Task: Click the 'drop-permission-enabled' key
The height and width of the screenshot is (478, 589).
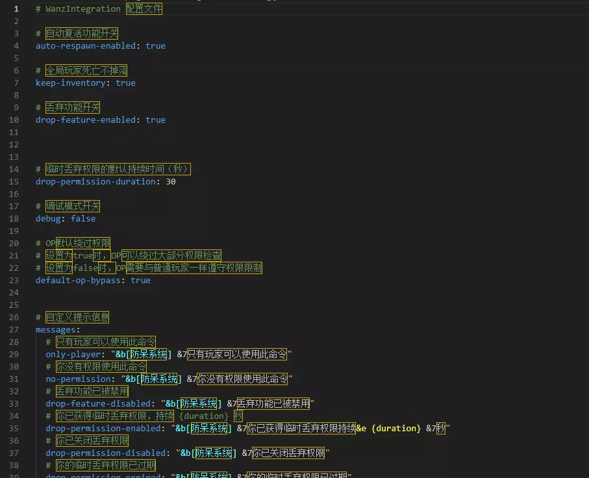Action: point(103,429)
